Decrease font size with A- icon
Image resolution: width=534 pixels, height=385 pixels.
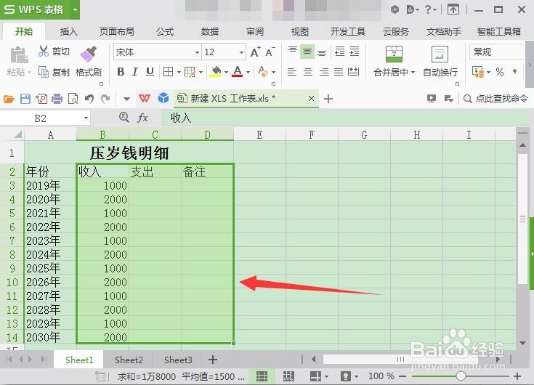tap(270, 52)
